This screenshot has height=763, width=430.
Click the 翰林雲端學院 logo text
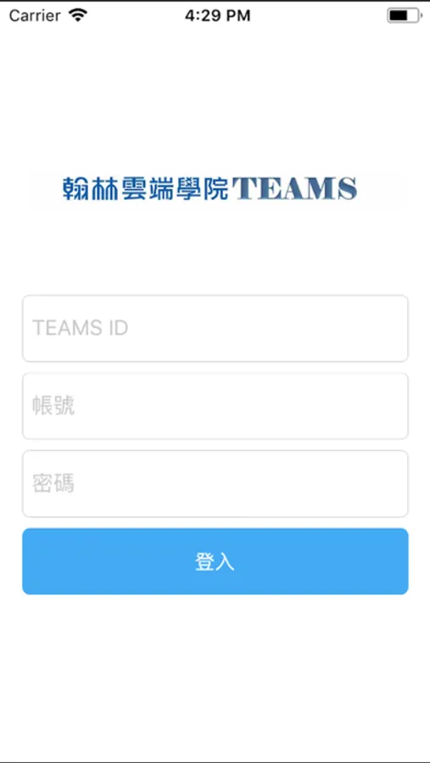pos(146,188)
